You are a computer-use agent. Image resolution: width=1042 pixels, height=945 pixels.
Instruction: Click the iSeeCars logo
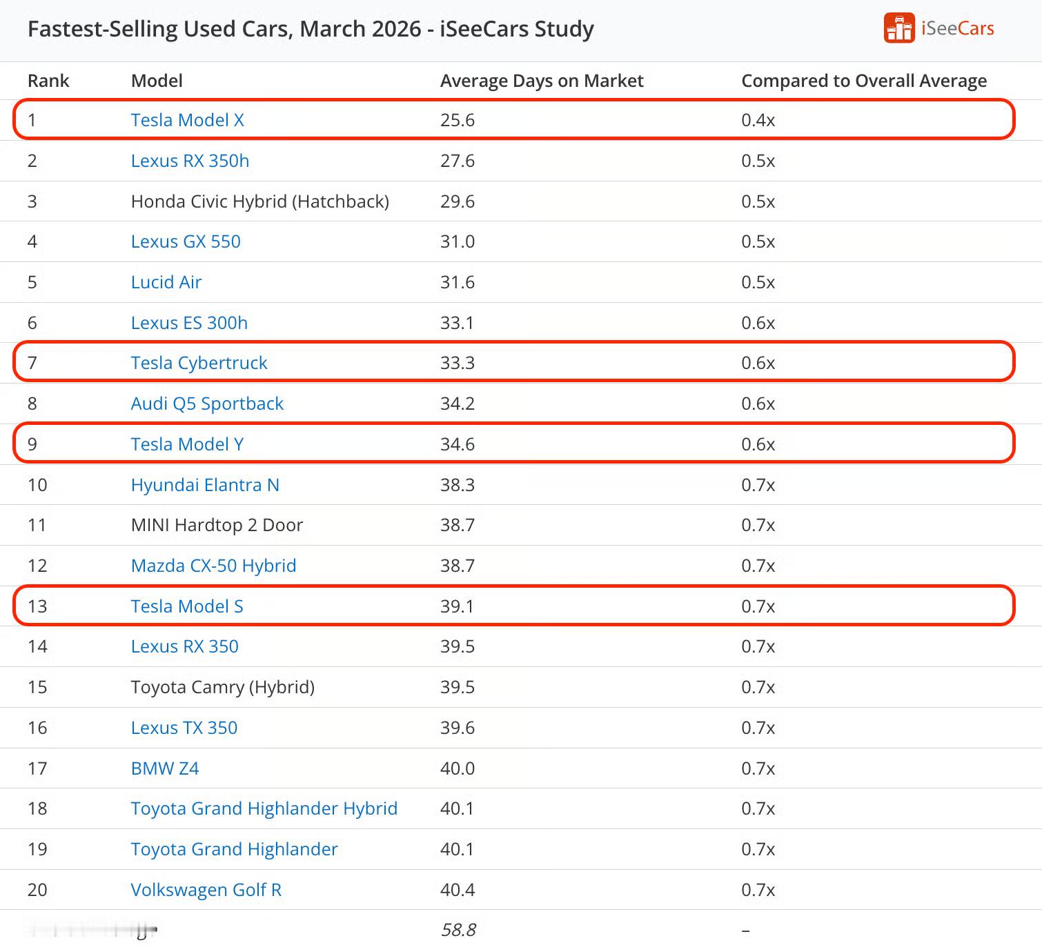pos(939,28)
